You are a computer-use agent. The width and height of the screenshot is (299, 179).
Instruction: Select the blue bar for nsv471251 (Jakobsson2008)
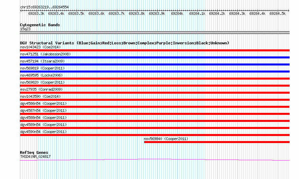pyautogui.click(x=155, y=57)
